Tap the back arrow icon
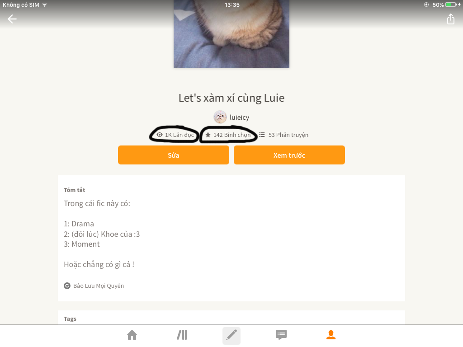463x347 pixels. tap(12, 19)
